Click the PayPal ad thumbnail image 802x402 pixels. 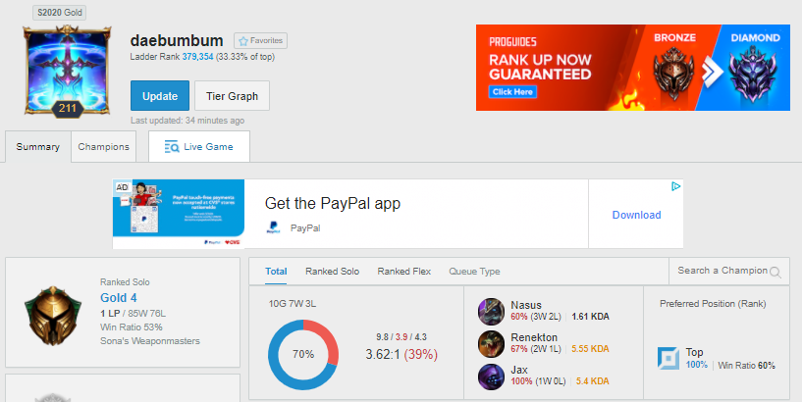click(179, 214)
